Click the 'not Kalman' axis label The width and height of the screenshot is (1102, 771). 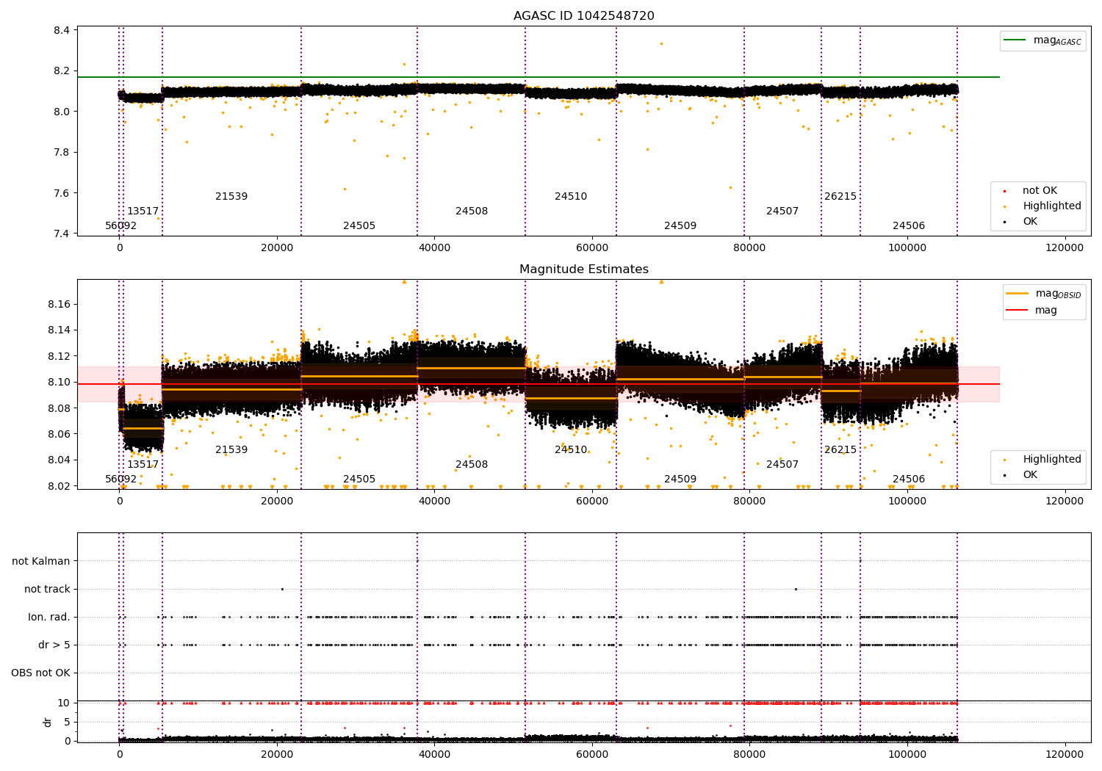coord(41,562)
